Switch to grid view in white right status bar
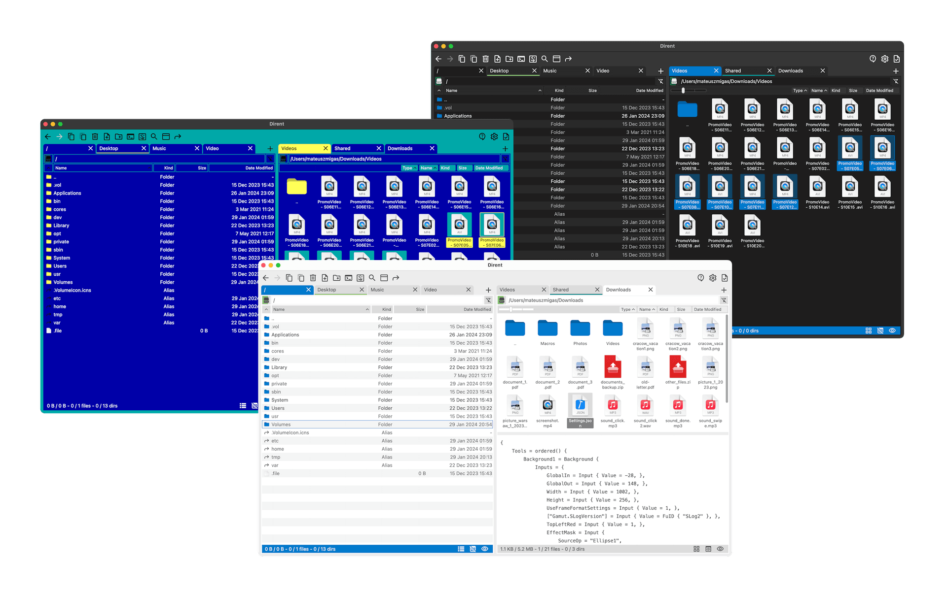 [x=696, y=549]
